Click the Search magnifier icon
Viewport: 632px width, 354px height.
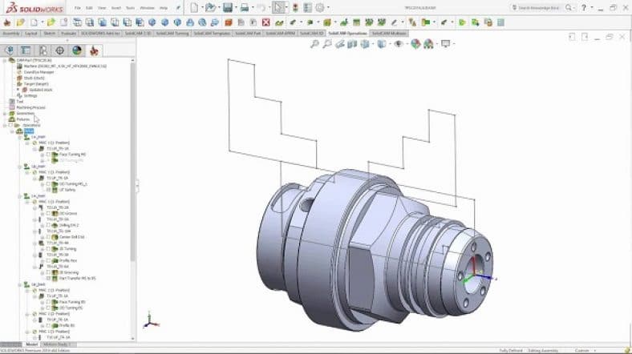pyautogui.click(x=569, y=8)
